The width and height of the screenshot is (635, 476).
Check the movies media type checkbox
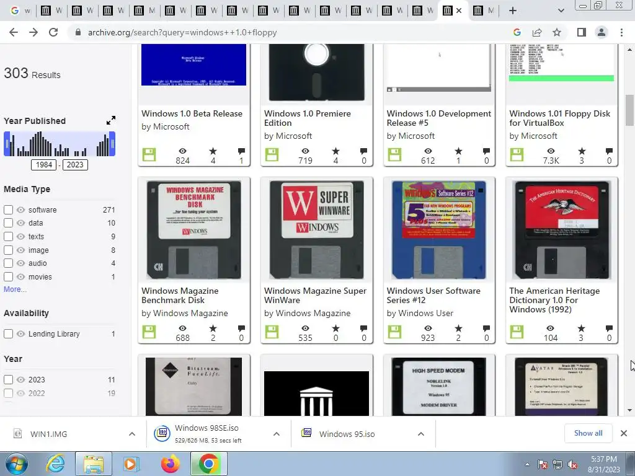coord(8,277)
